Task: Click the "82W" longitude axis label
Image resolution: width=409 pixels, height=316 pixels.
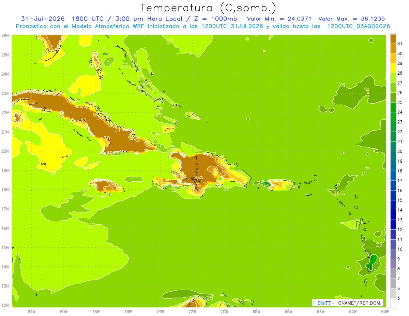Action: (32, 311)
